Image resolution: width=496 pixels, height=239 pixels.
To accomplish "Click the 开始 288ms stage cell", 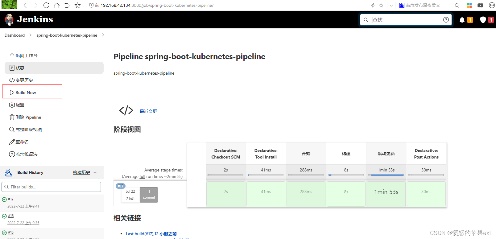I will pyautogui.click(x=306, y=194).
